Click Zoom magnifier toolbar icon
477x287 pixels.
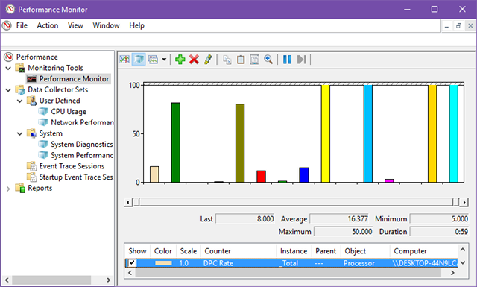pyautogui.click(x=268, y=60)
